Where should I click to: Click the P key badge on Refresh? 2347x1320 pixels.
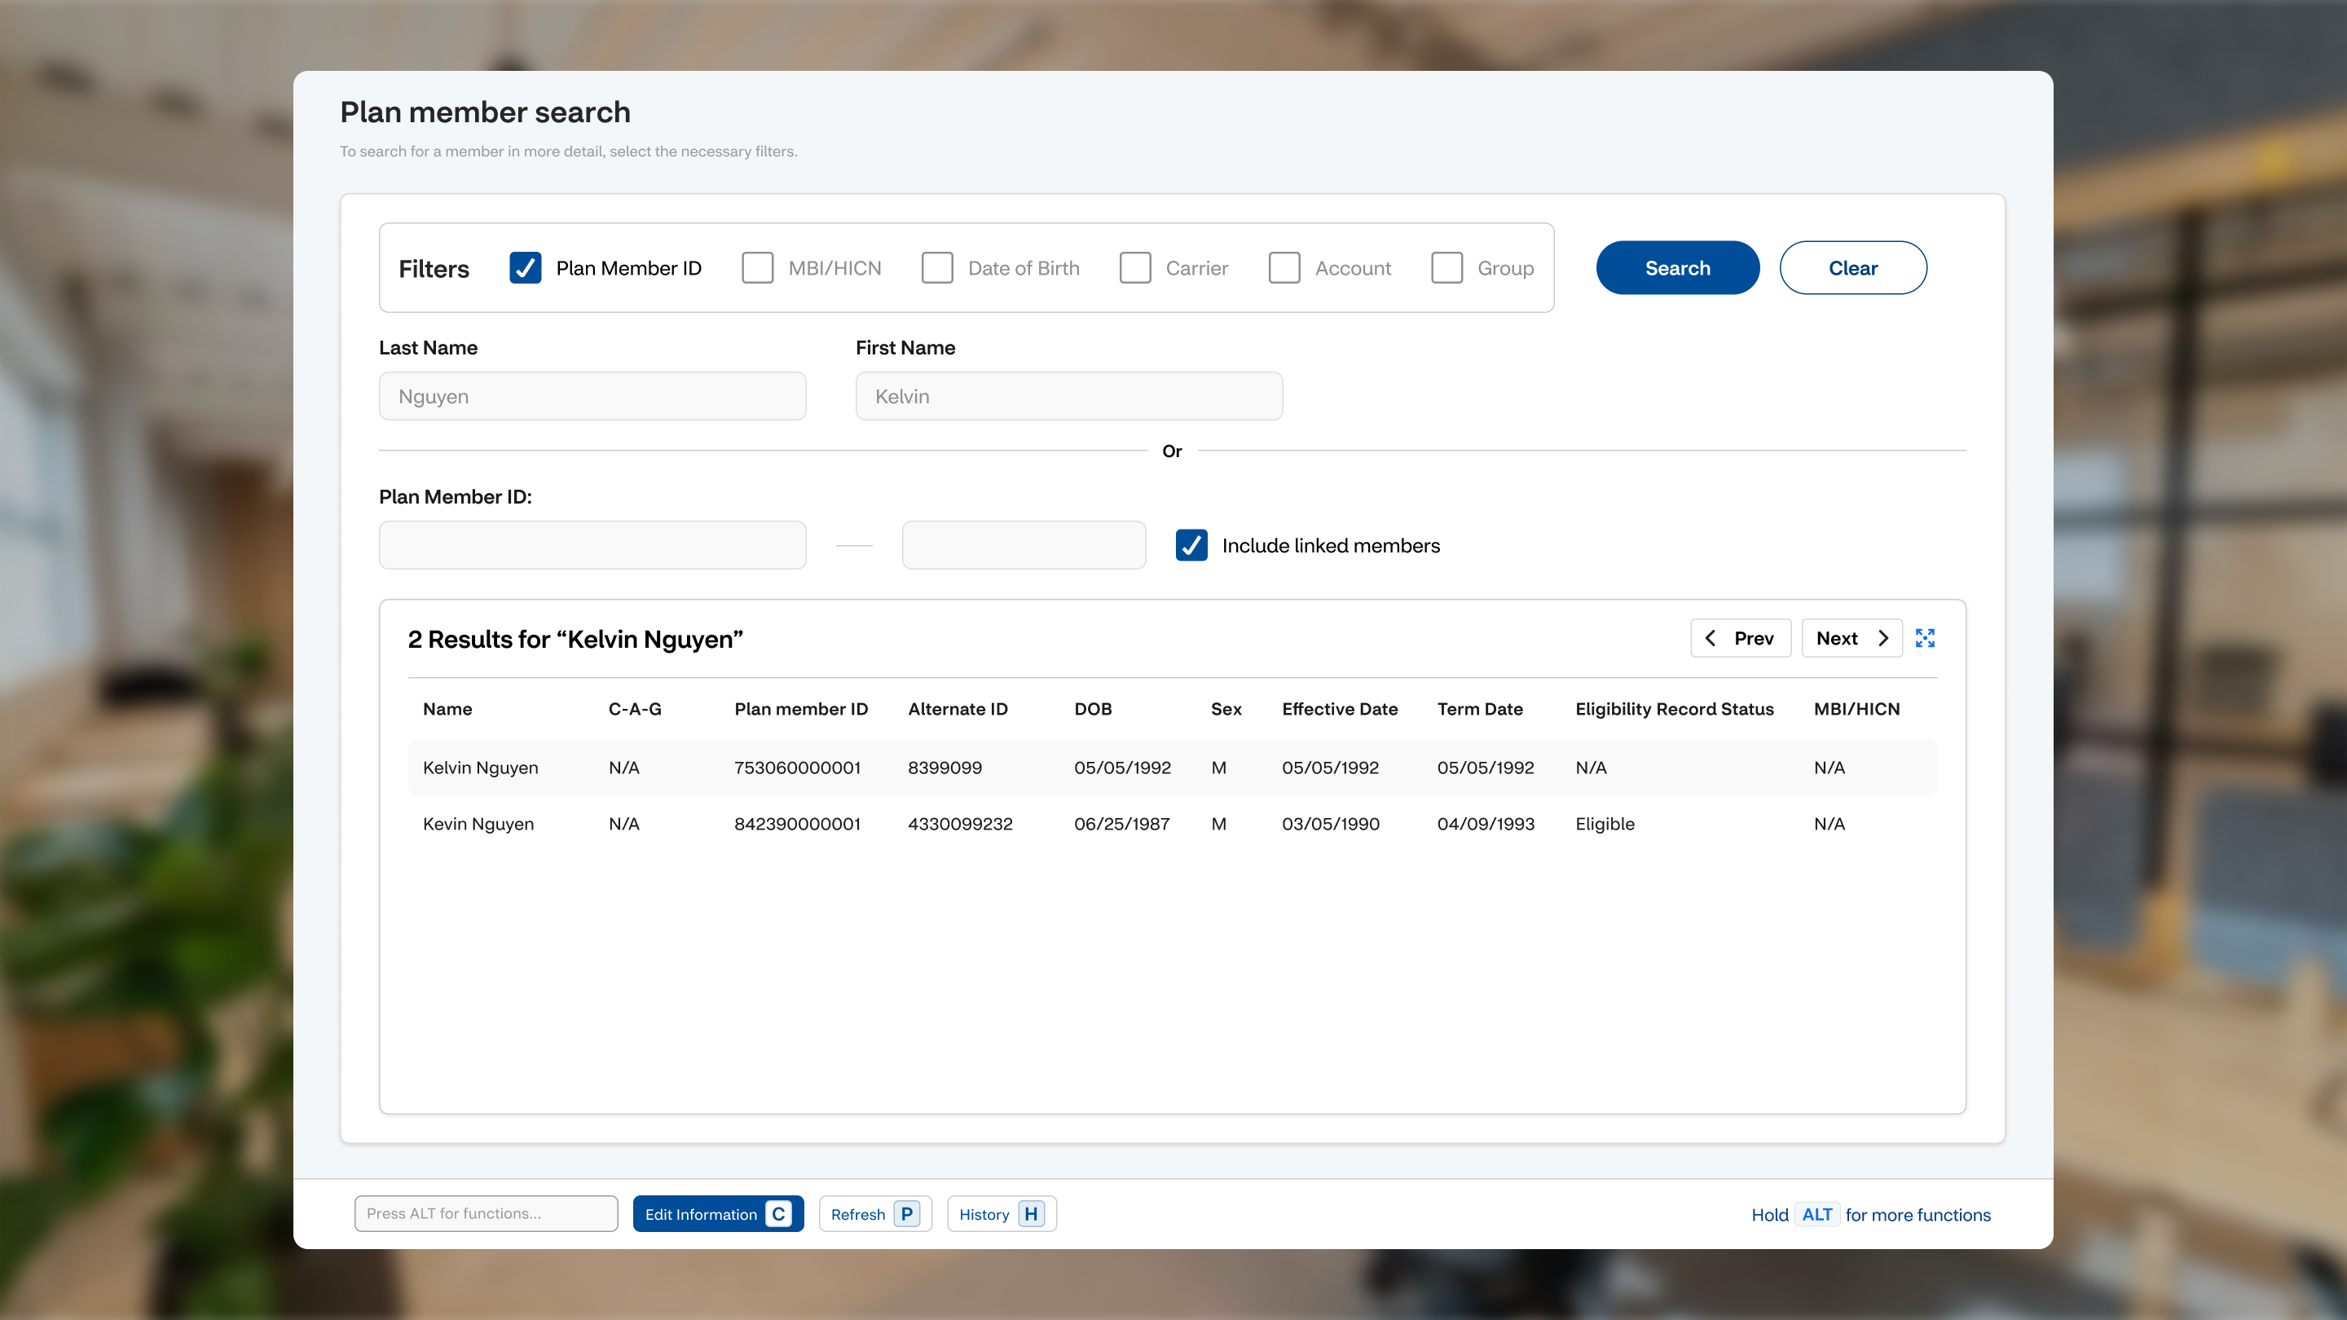pos(906,1213)
